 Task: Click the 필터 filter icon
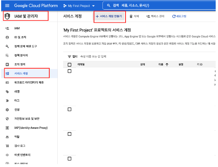(x=69, y=56)
